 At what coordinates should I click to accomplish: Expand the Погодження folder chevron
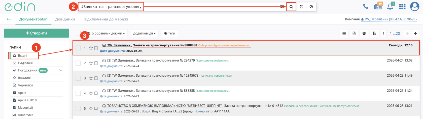61,70
